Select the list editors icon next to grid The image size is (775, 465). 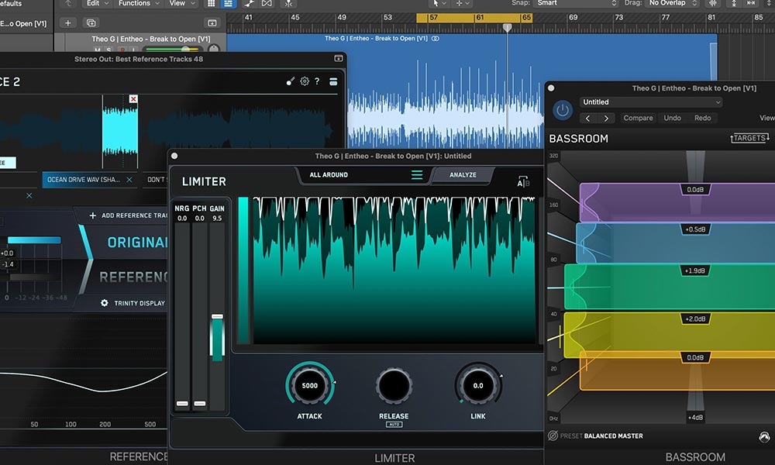[227, 4]
